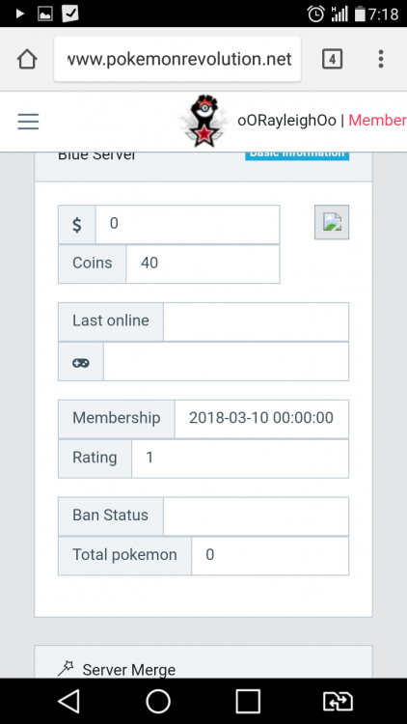Tap the Basic Information badge
407x724 pixels.
tap(297, 155)
